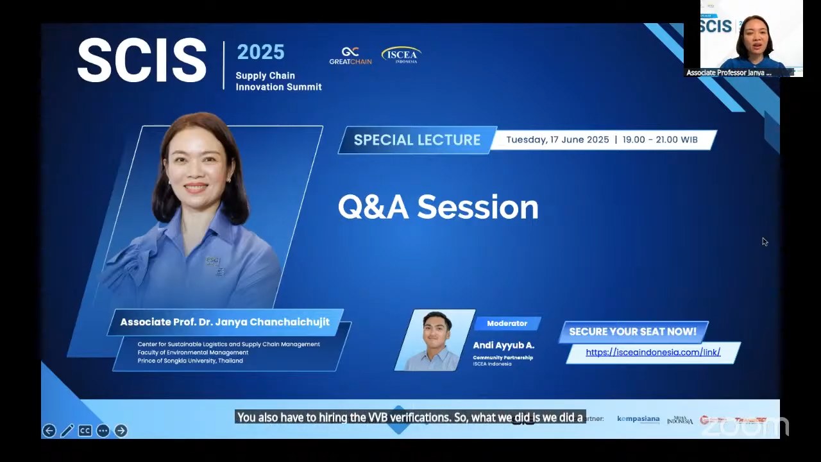Click the SPECIAL LECTURE label
Screen dimensions: 821x462
click(417, 140)
